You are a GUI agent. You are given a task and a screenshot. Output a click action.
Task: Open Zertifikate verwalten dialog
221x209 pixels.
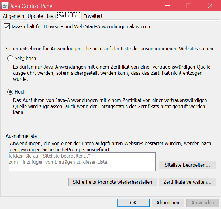click(x=188, y=182)
